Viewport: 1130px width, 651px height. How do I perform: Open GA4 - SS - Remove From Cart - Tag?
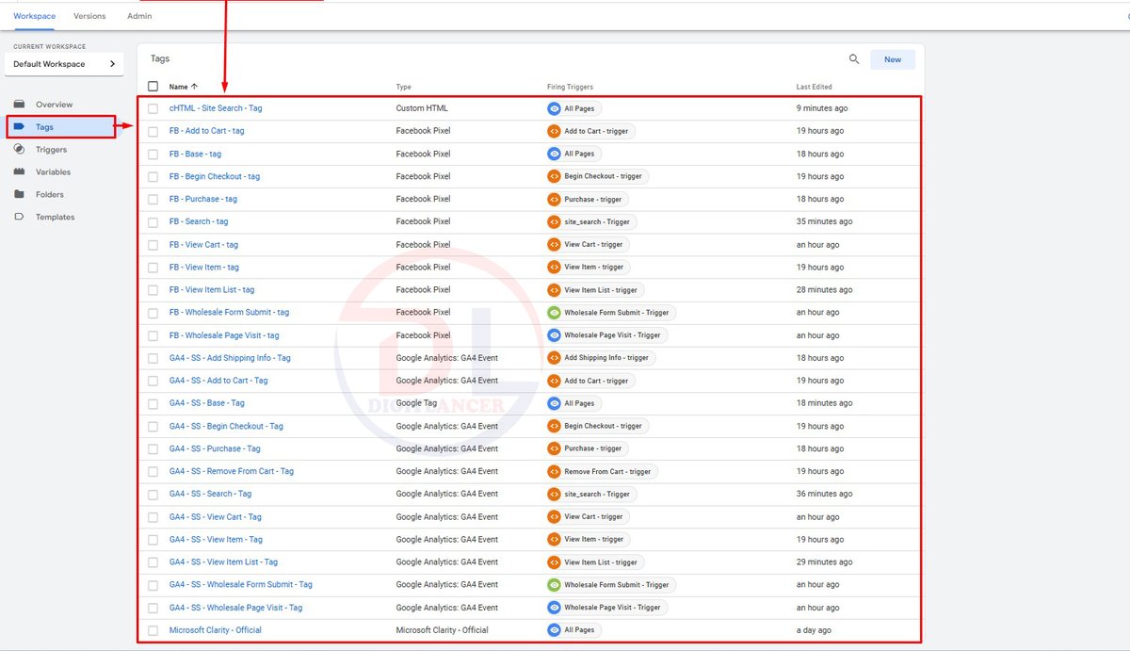[232, 471]
